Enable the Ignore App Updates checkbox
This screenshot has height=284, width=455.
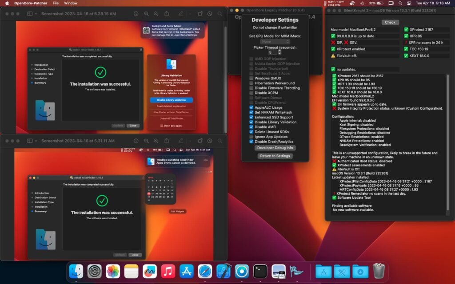coord(251,137)
